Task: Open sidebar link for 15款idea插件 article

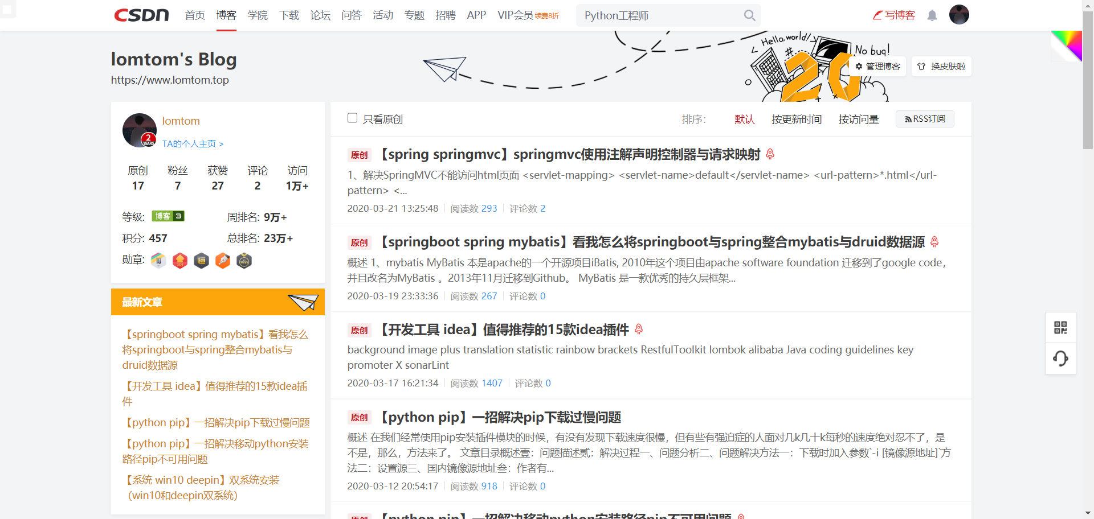Action: click(215, 393)
